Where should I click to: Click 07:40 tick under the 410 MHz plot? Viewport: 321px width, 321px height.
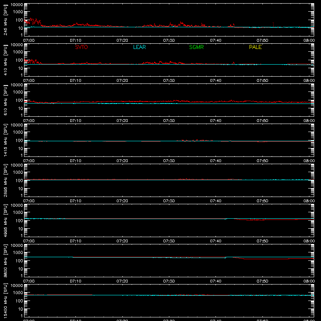[x=215, y=81]
